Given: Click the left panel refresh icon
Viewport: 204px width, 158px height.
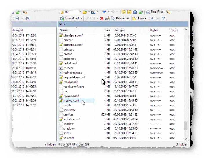Looking at the screenshot, I should (18, 12).
